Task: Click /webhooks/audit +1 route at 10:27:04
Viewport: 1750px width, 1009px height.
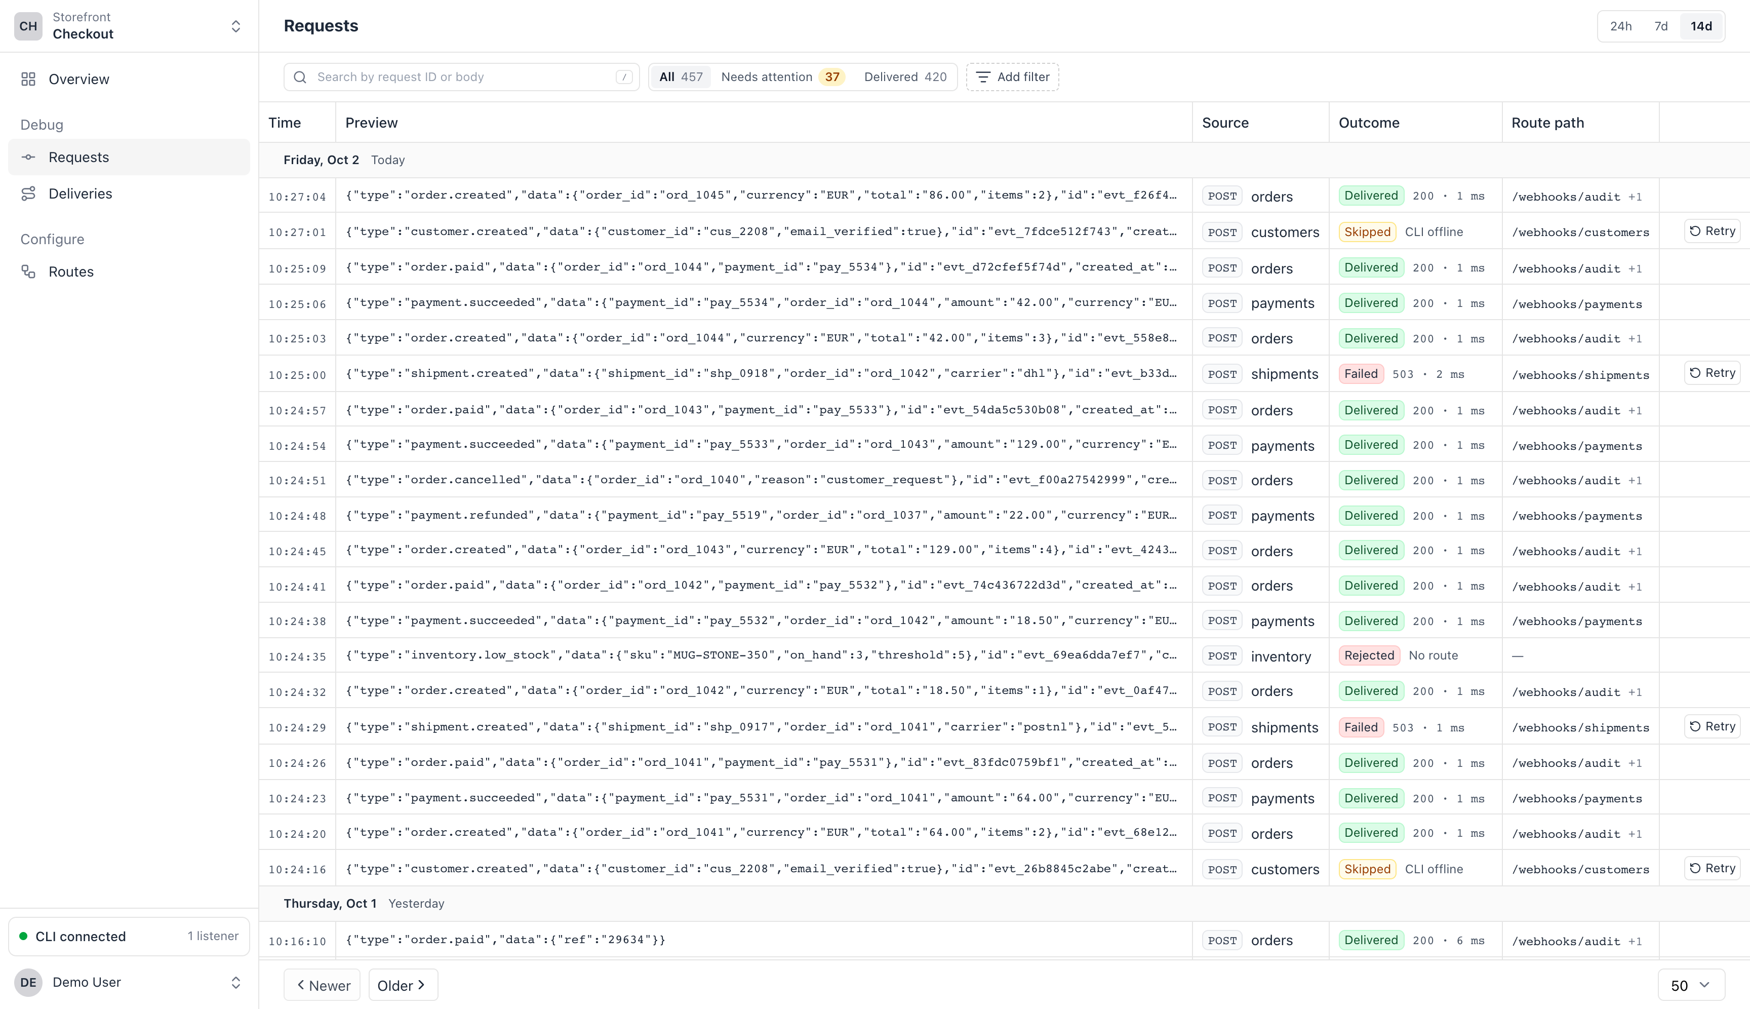Action: pyautogui.click(x=1576, y=197)
